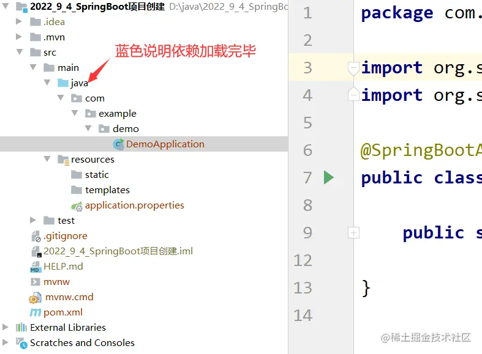The height and width of the screenshot is (354, 482).
Task: Click the project module folder icon
Action: click(x=21, y=7)
